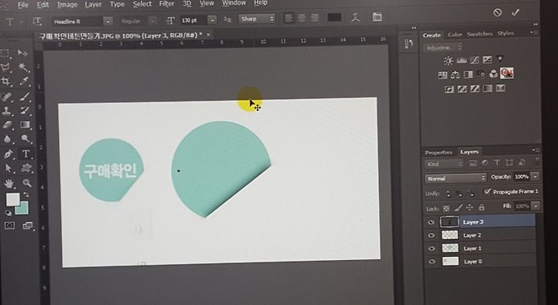Open the layer filter Kind dropdown
The image size is (558, 305).
click(x=444, y=164)
